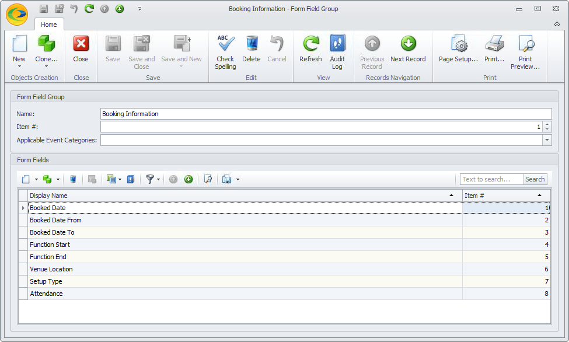The height and width of the screenshot is (342, 569).
Task: Increase Item # with the up spinner arrow
Action: [547, 124]
